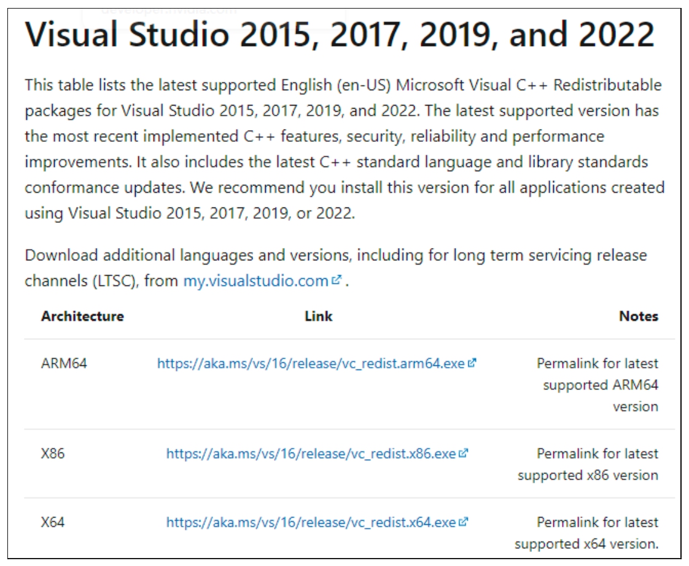Screen dimensions: 689x566
Task: Click external link icon after vc_redist.arm64.exe
Action: [472, 363]
